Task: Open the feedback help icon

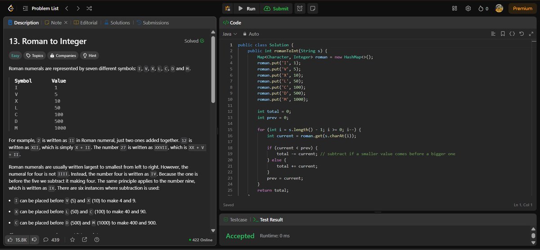Action: [97, 240]
